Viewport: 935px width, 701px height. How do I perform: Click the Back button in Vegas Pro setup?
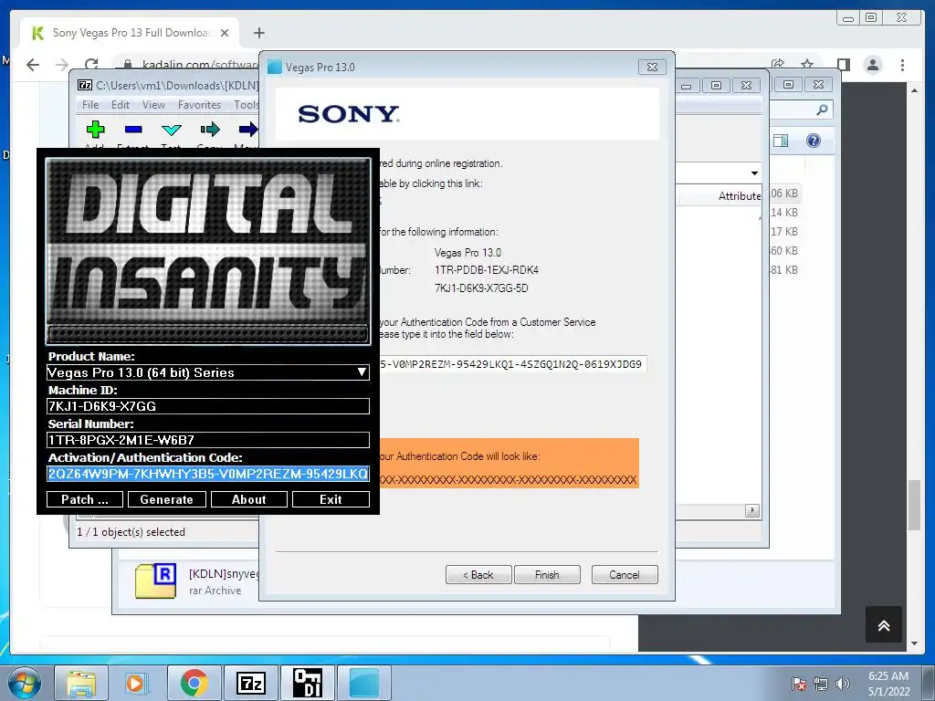coord(478,575)
